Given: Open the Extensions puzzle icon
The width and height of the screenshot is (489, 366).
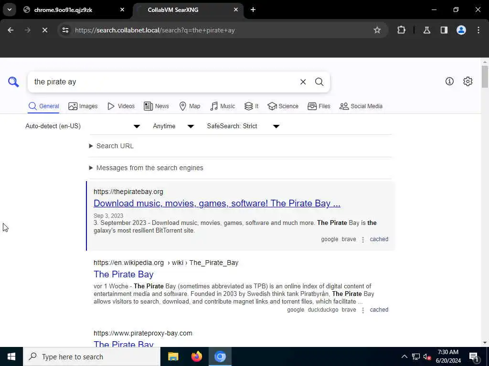Looking at the screenshot, I should [x=401, y=30].
